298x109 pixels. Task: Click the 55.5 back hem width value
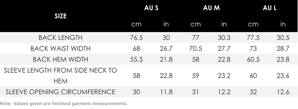pos(136,59)
